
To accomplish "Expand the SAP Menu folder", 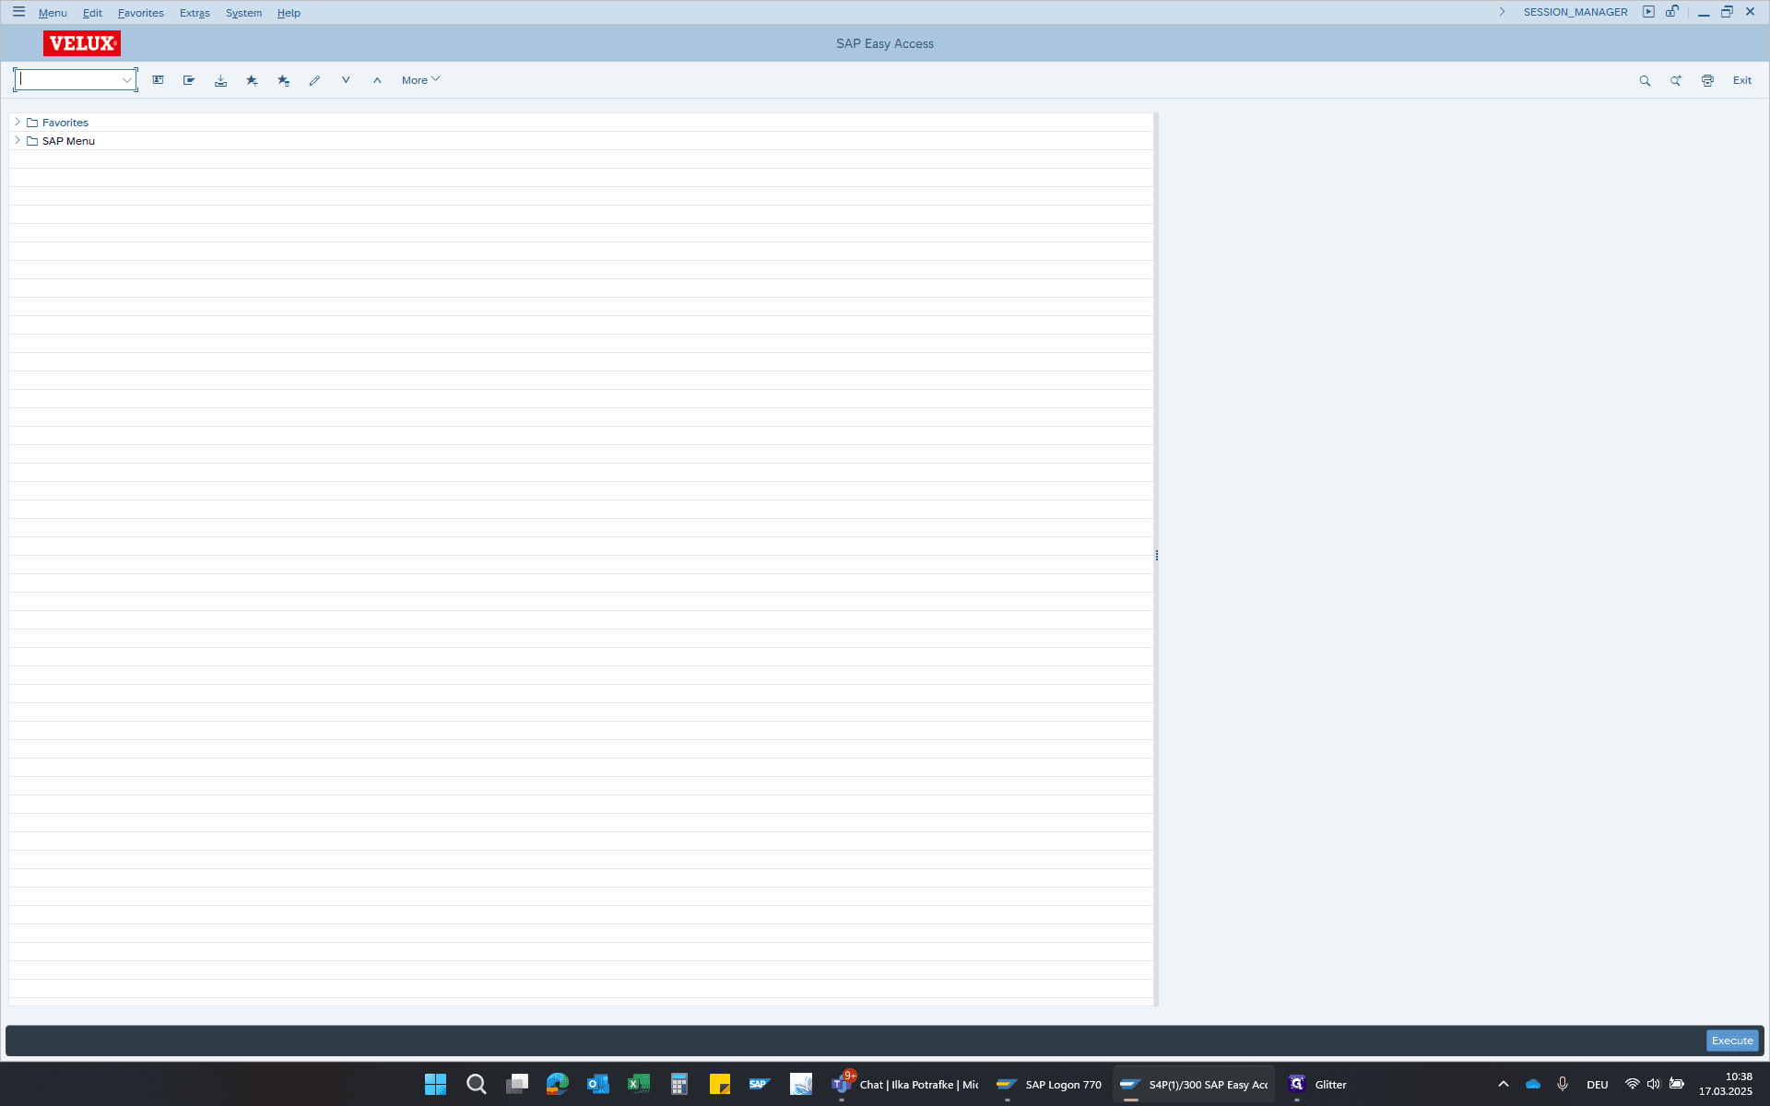I will point(18,140).
